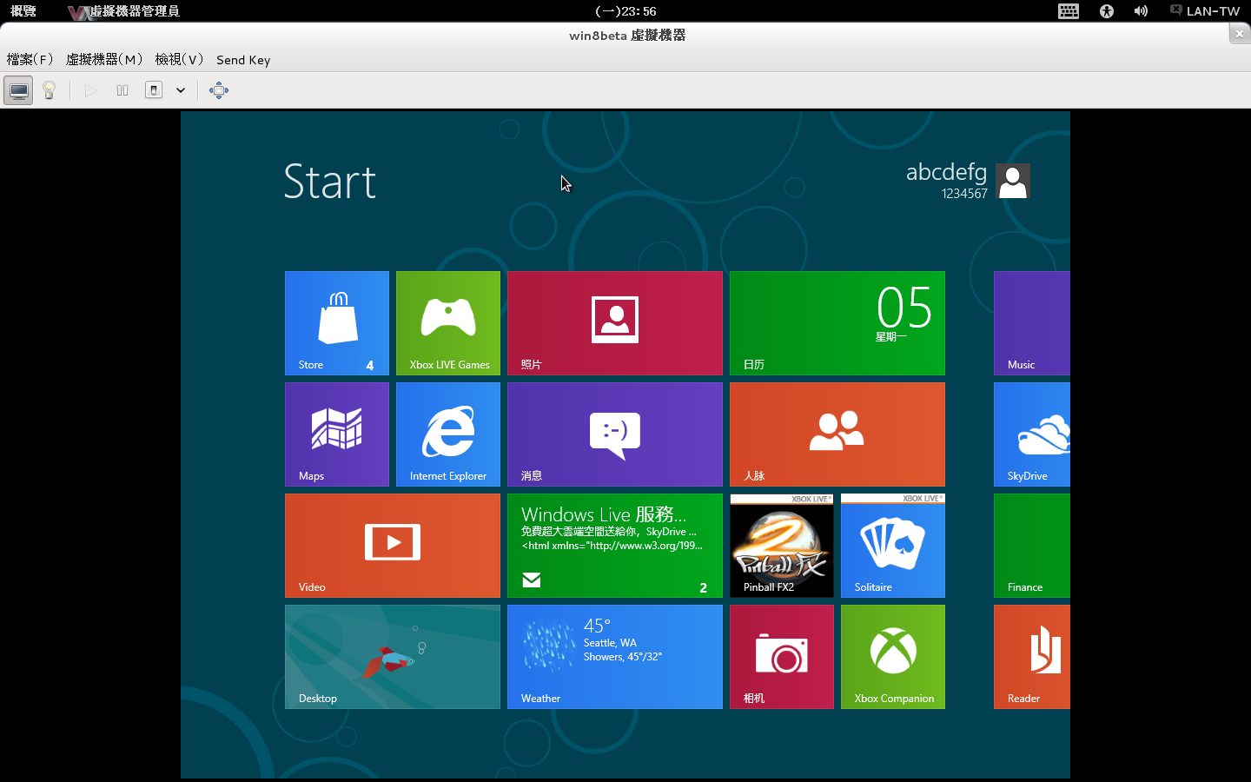Click the power shutdown button in toolbar

154,90
